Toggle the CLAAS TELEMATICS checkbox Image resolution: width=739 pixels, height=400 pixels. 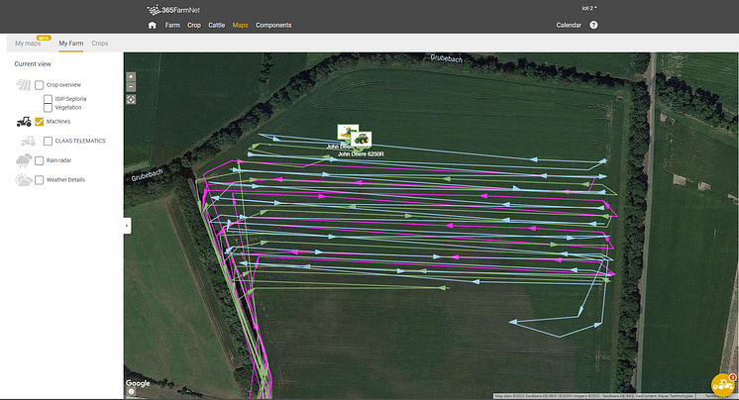point(48,141)
